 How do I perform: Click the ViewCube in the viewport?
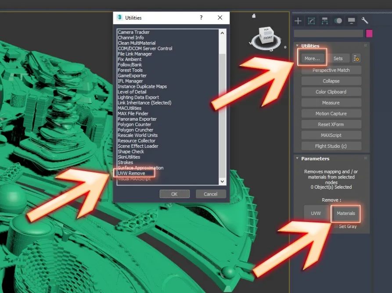tap(266, 36)
